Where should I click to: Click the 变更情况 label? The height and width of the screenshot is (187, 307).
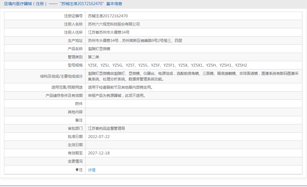coord(75,161)
